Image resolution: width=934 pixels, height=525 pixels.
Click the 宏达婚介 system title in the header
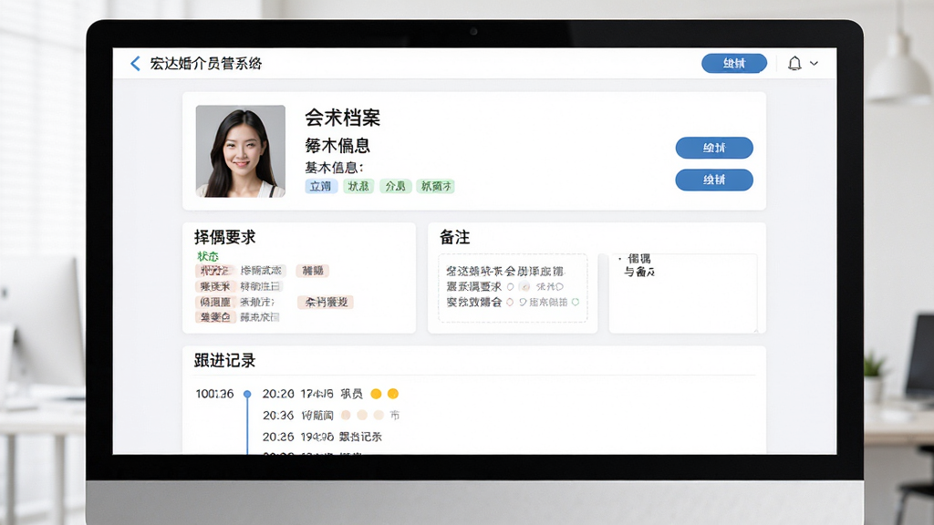205,64
